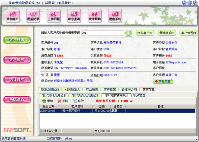Click 修改 to edit the selected record

79,101
